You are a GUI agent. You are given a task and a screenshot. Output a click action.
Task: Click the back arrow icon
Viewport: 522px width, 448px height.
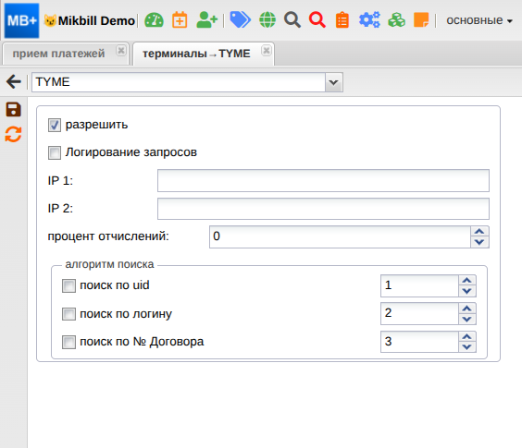tap(14, 82)
